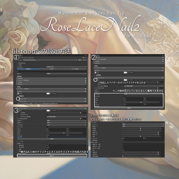Click settings icon on メインカラー2nd row, panel 2
This screenshot has width=179, height=179.
pyautogui.click(x=163, y=78)
